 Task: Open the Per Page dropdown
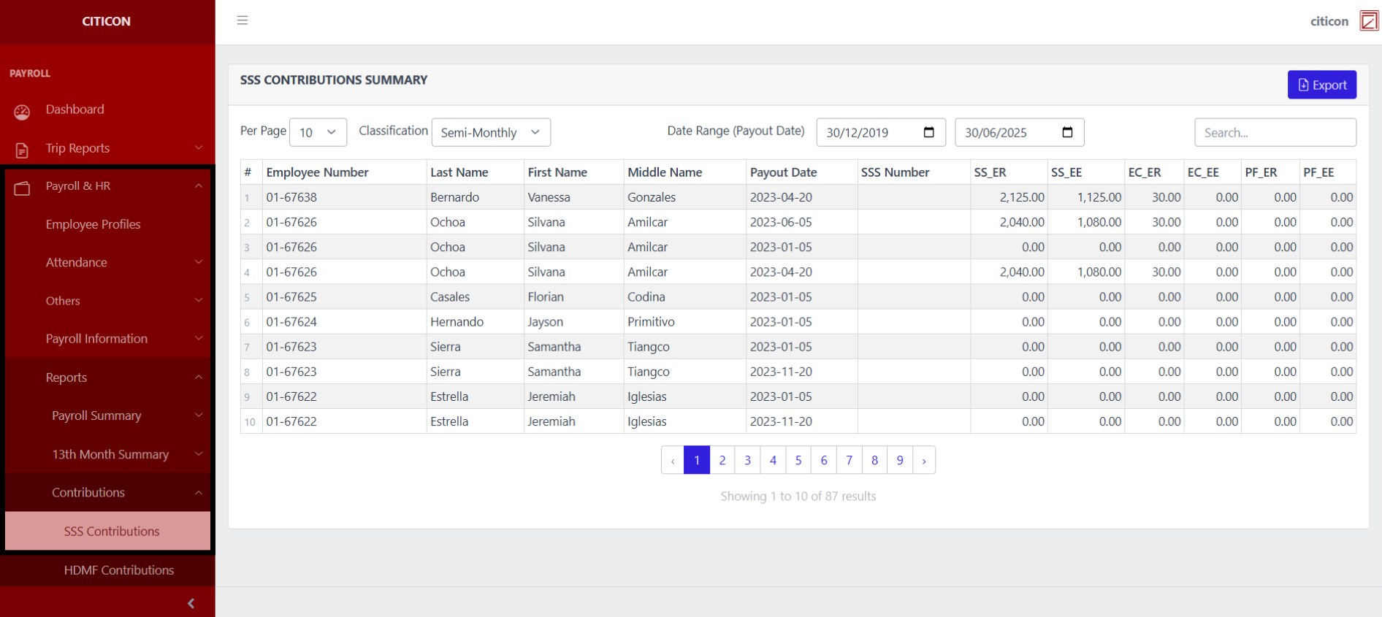tap(318, 132)
